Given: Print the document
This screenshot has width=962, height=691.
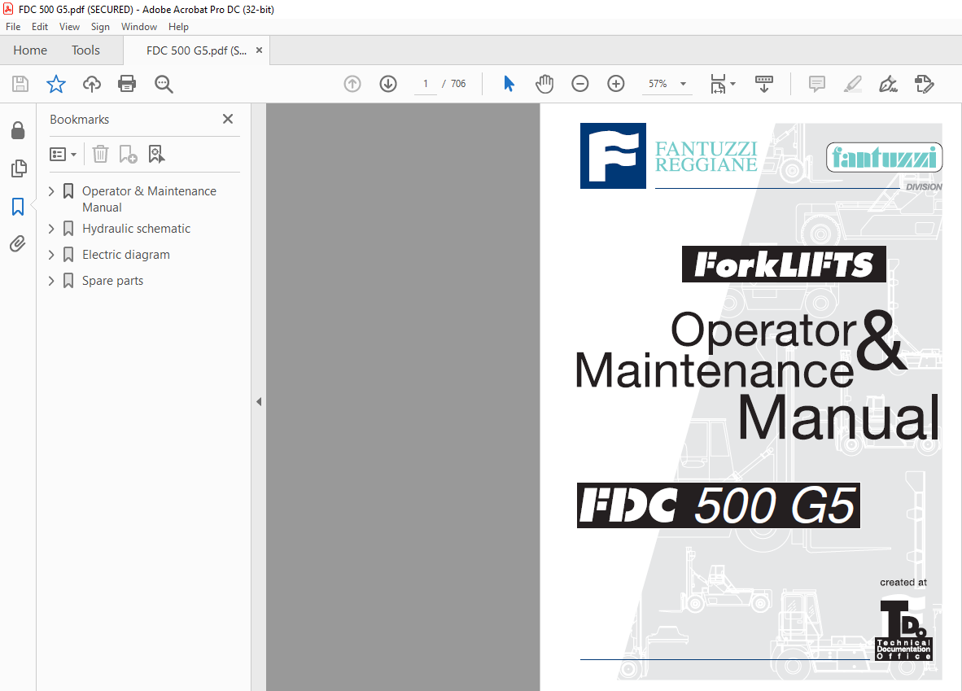Looking at the screenshot, I should (127, 84).
